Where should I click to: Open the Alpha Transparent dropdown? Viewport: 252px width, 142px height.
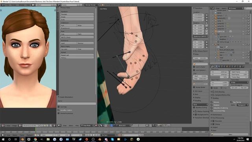coord(243,105)
